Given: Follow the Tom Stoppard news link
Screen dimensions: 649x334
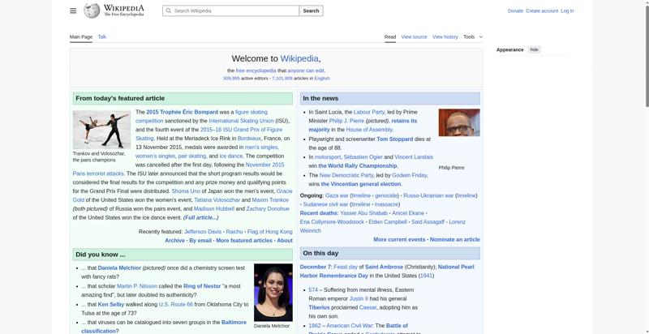Looking at the screenshot, I should tap(394, 139).
